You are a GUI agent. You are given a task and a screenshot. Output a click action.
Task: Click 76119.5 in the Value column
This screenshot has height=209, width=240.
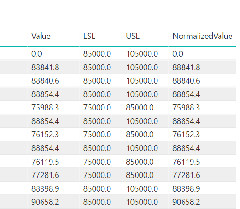tap(45, 162)
